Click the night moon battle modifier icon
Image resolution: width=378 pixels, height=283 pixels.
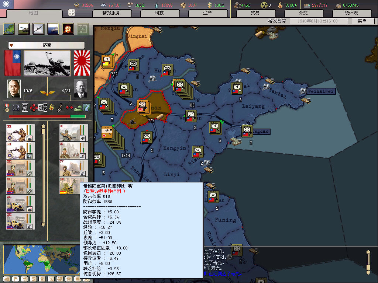pyautogui.click(x=16, y=108)
